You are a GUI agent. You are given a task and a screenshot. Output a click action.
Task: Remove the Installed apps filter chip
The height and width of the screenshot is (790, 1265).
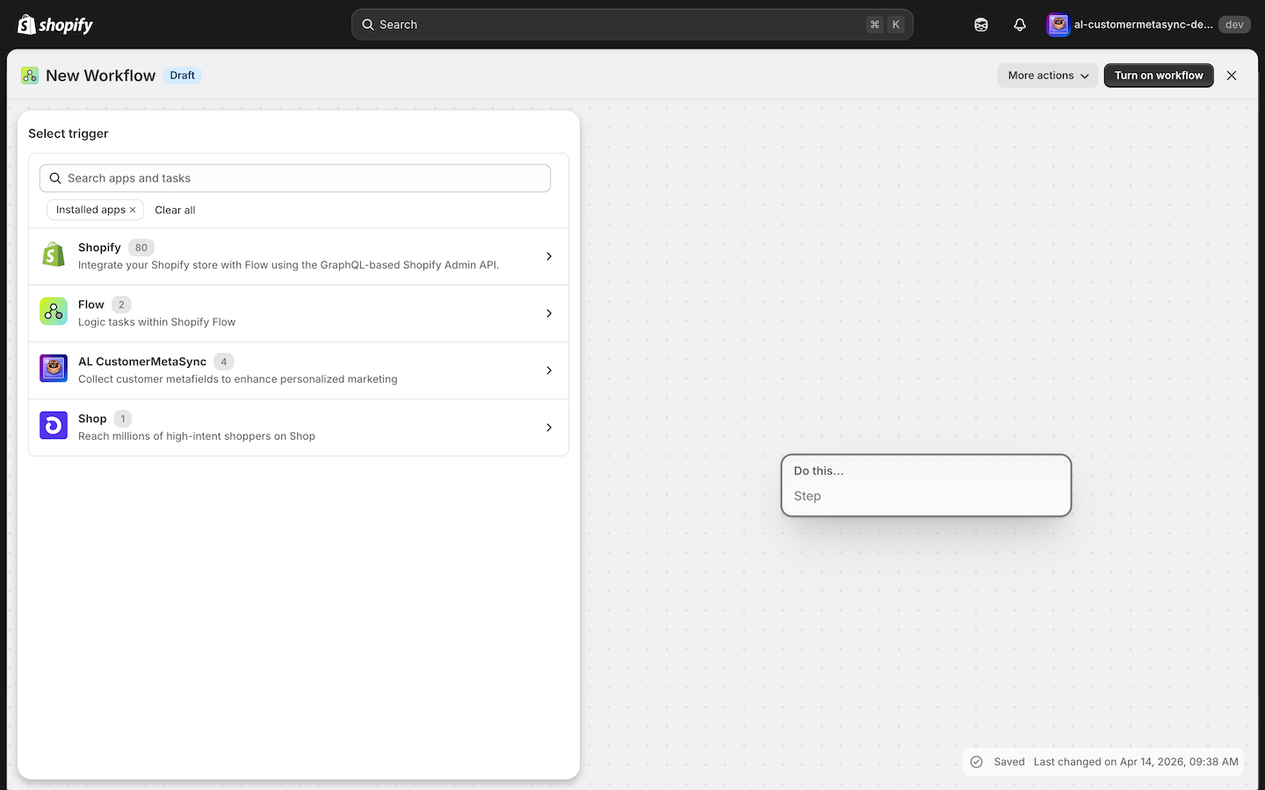[x=133, y=210]
